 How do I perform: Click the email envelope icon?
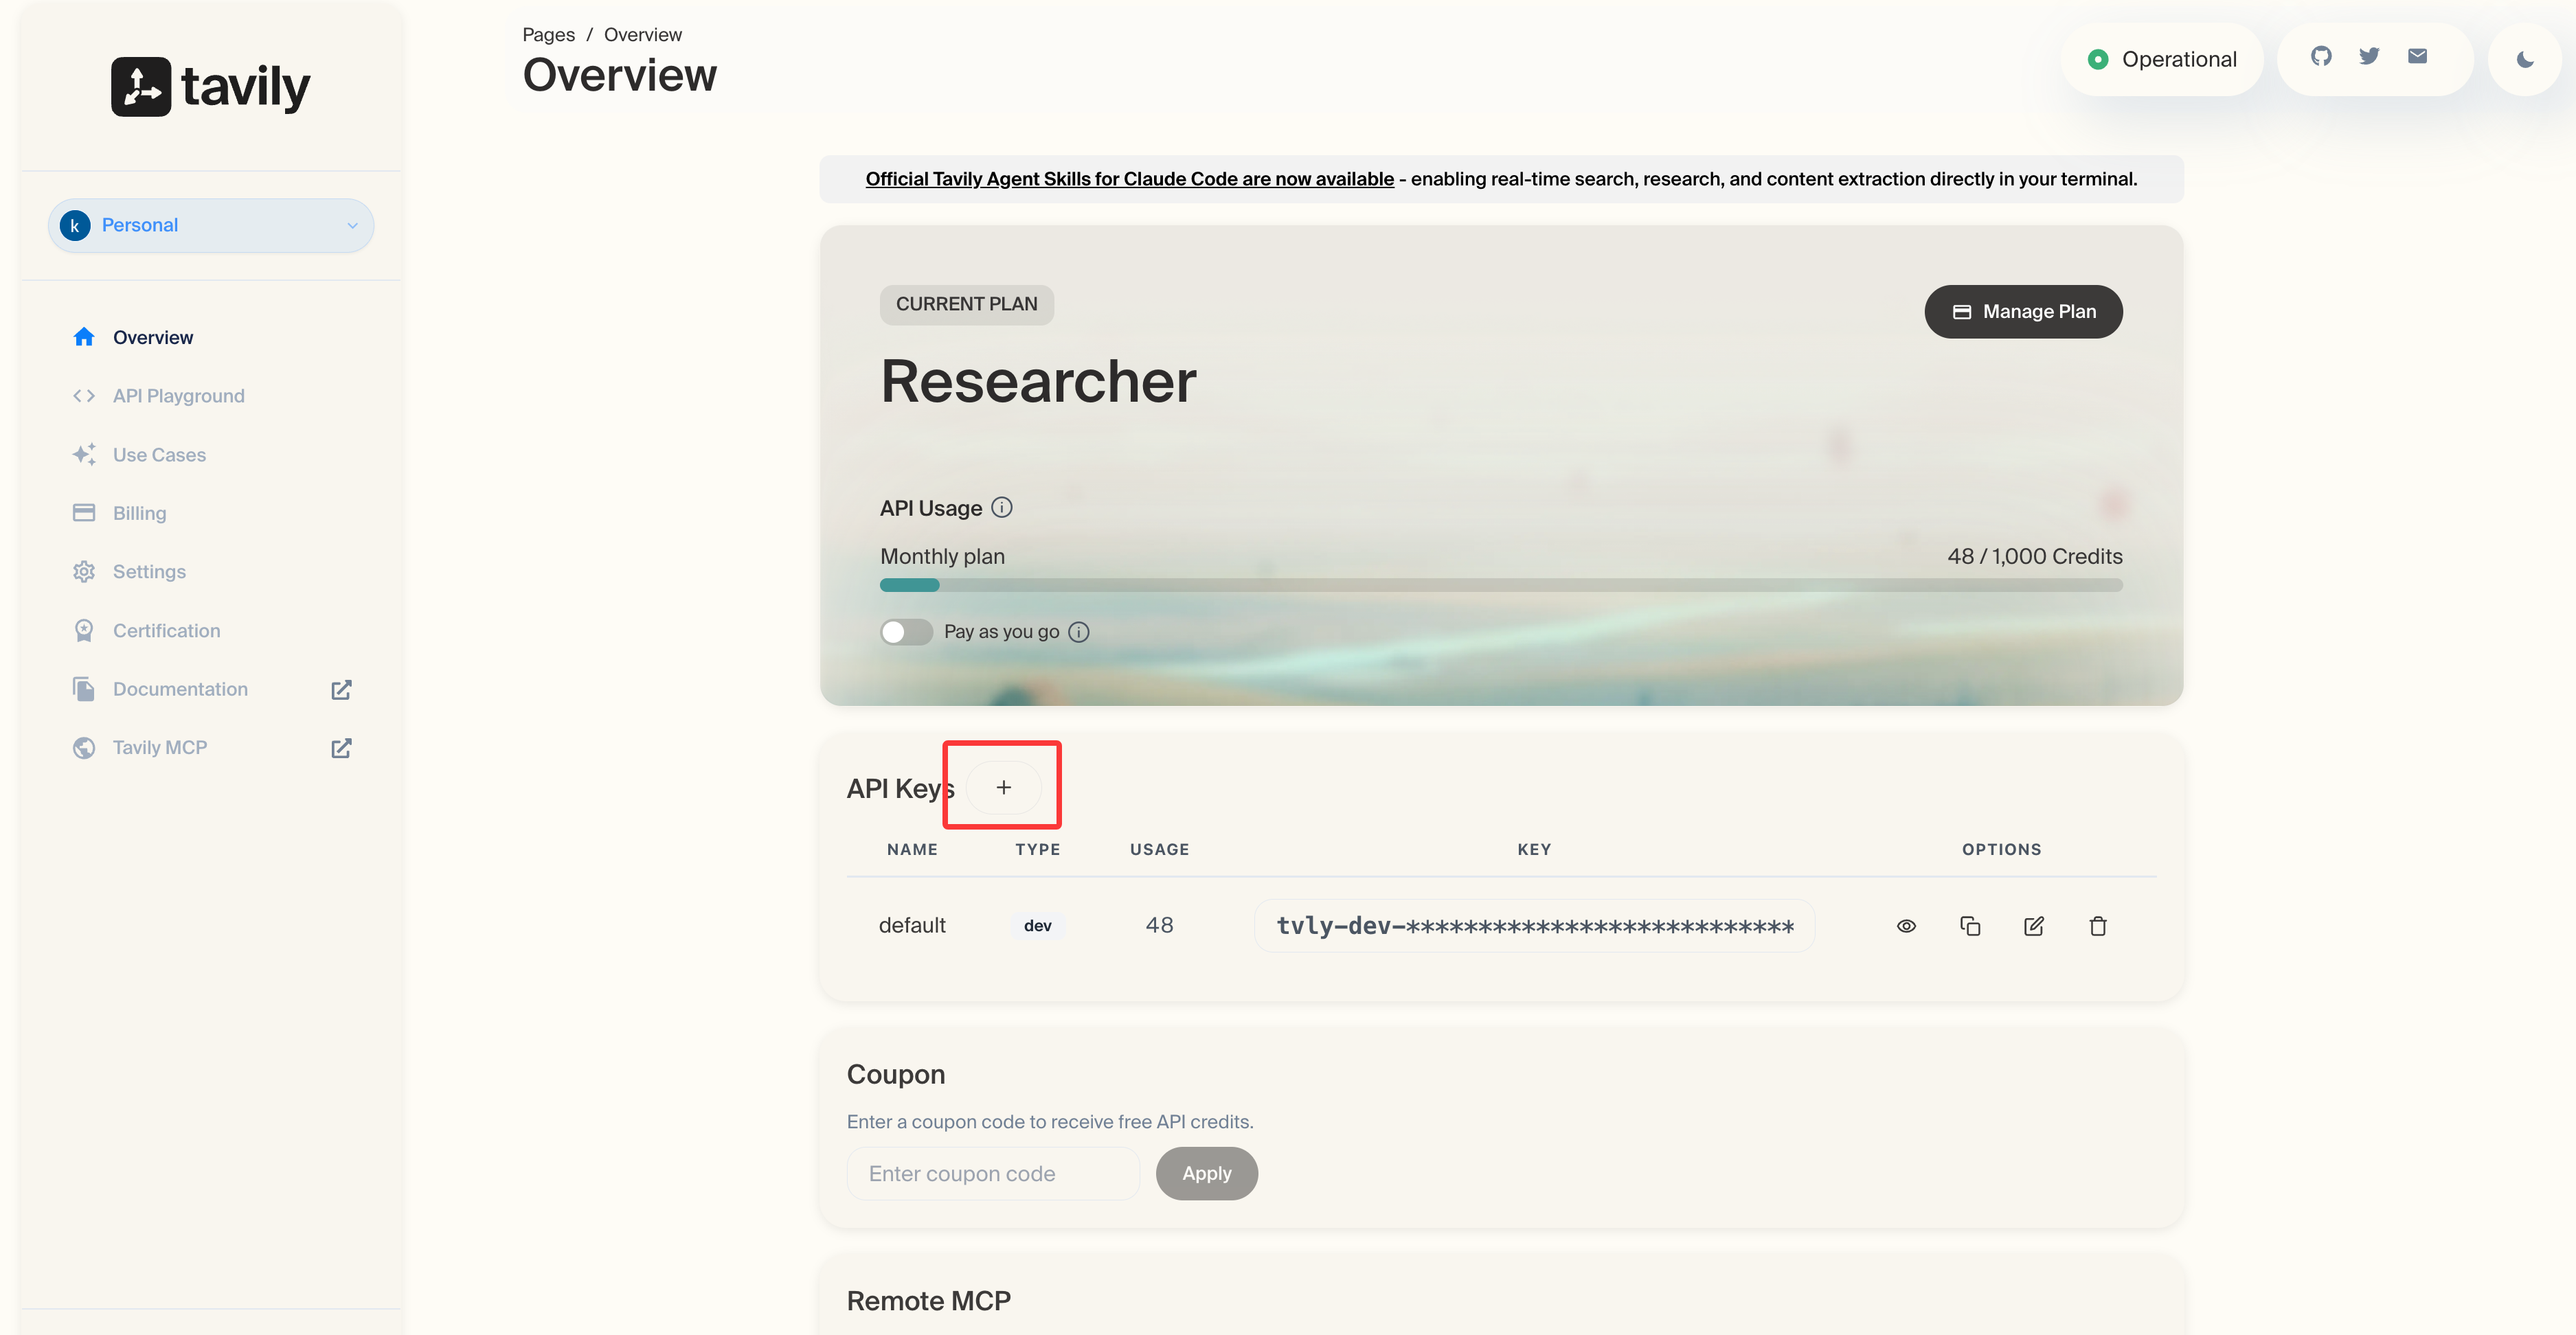[x=2417, y=56]
